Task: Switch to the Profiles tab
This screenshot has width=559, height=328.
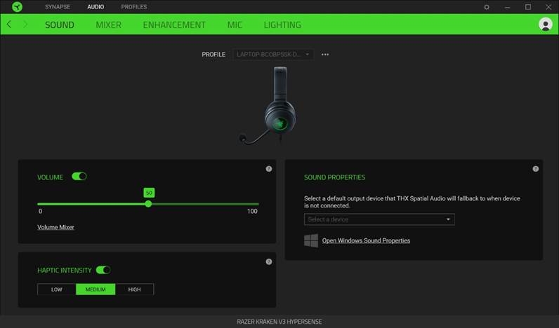Action: pos(134,7)
